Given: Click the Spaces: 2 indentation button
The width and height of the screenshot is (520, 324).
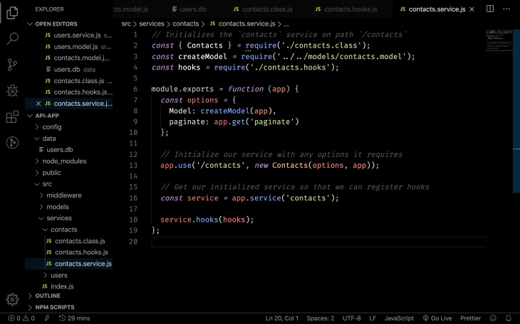Looking at the screenshot, I should click(x=322, y=318).
